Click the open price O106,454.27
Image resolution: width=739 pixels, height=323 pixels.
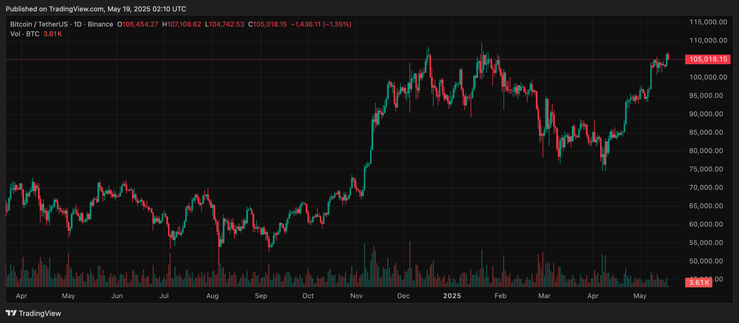click(138, 24)
